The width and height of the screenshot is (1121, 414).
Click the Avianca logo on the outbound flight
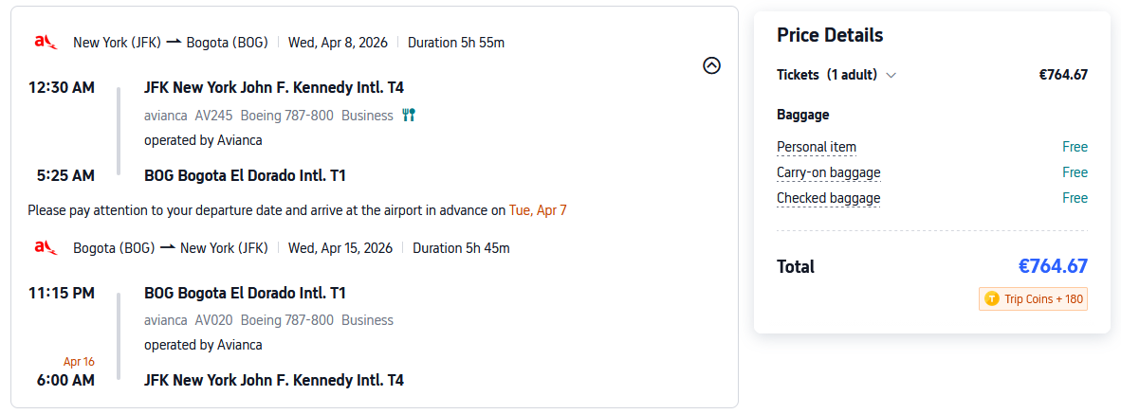point(46,42)
